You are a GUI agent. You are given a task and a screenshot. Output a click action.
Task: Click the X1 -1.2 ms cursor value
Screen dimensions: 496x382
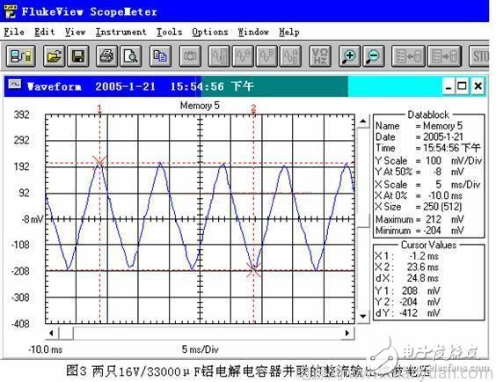tap(424, 256)
